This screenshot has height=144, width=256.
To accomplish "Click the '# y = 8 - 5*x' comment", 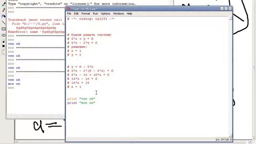I will (x=80, y=67).
